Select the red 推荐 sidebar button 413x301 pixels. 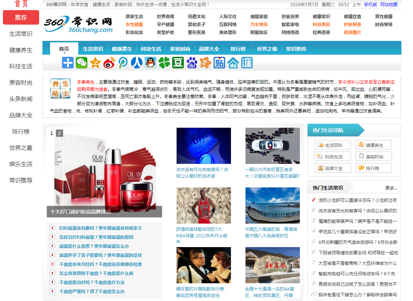[x=21, y=17]
